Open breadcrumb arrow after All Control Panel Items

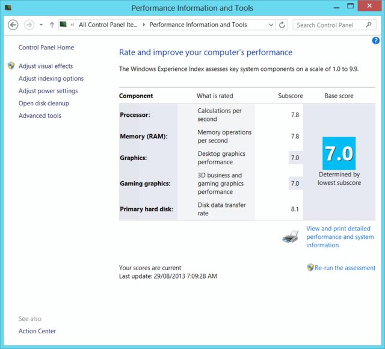pyautogui.click(x=144, y=25)
